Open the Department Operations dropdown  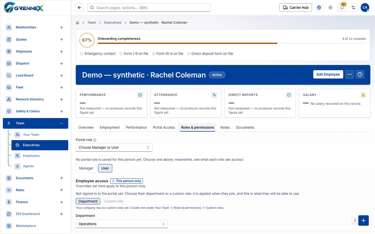coord(122,224)
